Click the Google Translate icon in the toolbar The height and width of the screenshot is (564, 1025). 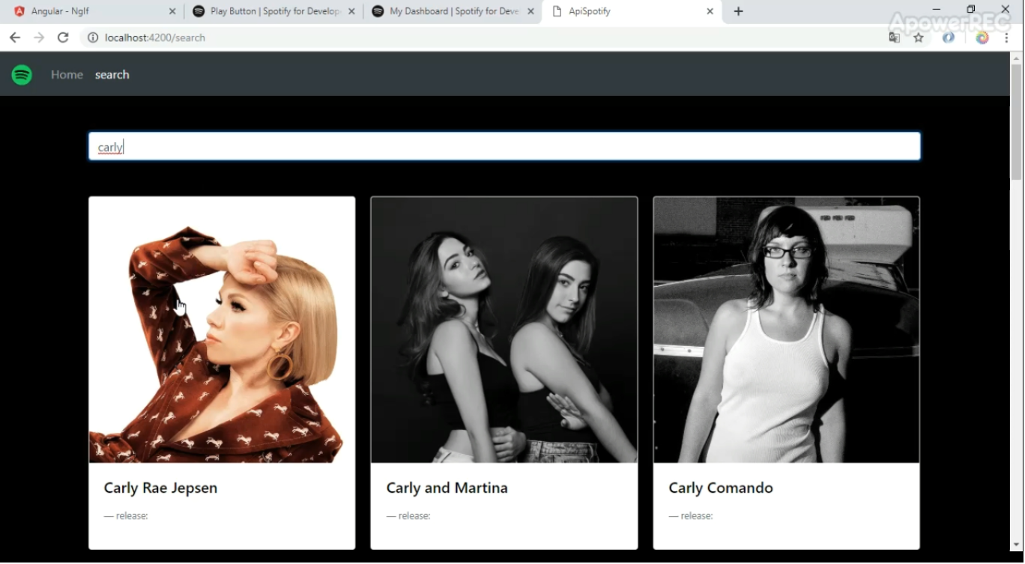coord(894,37)
